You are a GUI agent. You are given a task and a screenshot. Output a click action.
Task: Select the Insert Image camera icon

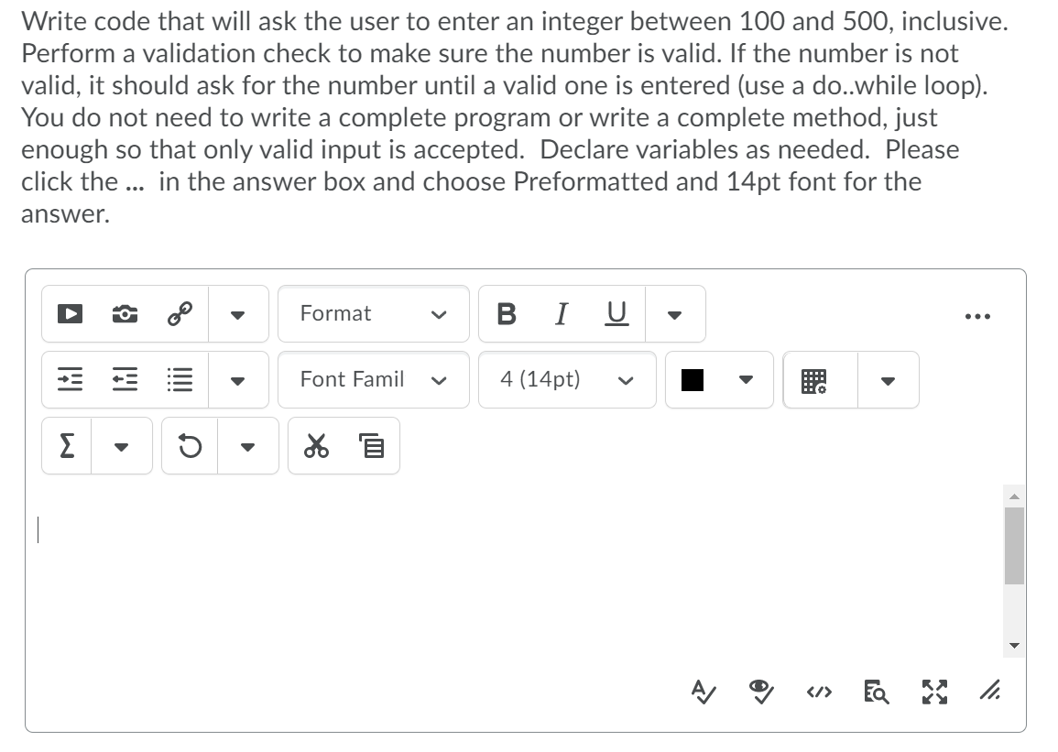click(124, 314)
